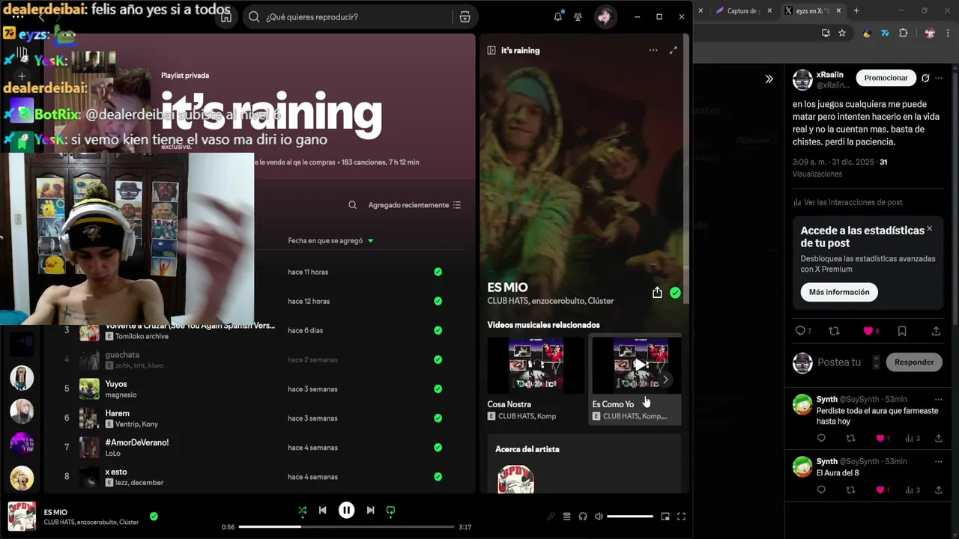Click the '¿Qué quieres reproducir?' search field
The image size is (959, 539).
click(x=348, y=16)
